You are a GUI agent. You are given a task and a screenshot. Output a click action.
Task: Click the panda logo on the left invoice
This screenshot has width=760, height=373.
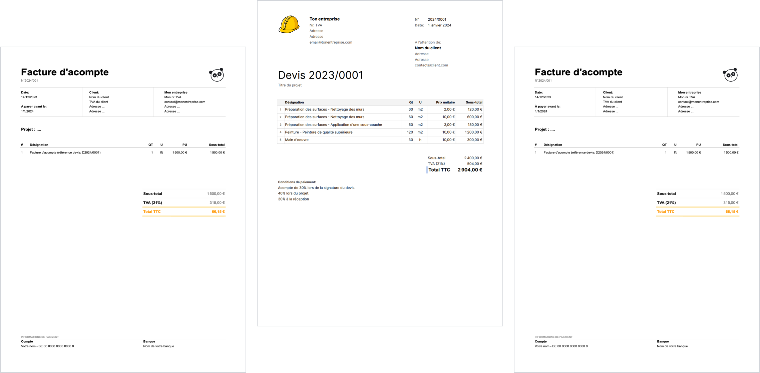click(217, 75)
